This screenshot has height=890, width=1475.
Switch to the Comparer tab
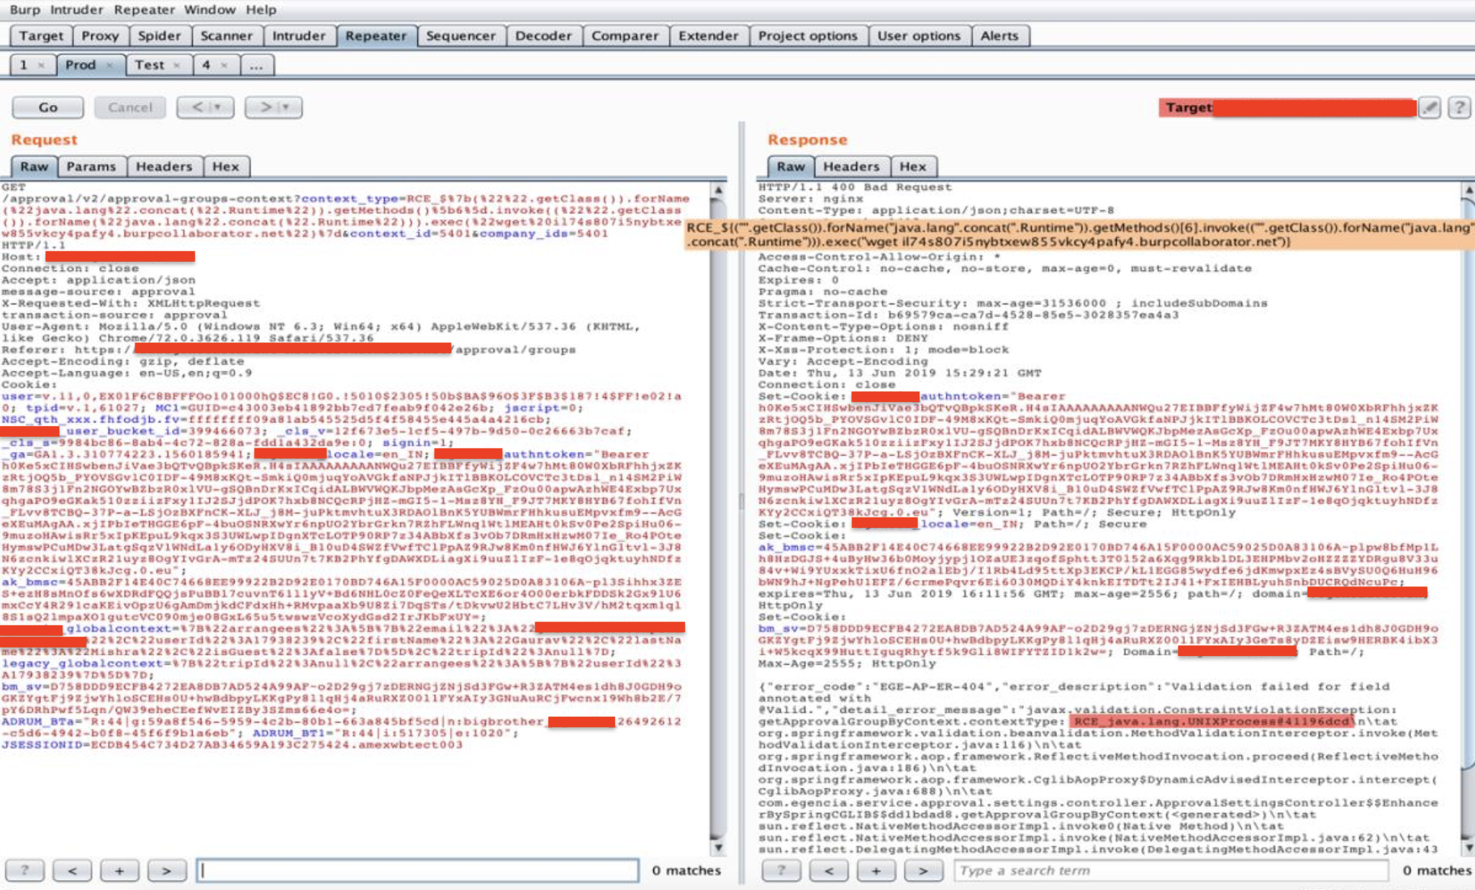click(625, 36)
